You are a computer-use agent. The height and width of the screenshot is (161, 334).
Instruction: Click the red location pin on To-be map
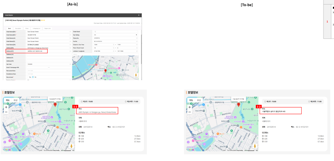[x=238, y=105]
